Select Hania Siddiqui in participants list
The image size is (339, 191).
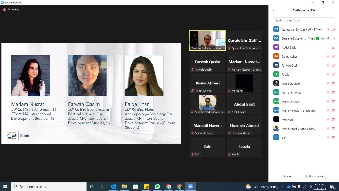(x=291, y=84)
